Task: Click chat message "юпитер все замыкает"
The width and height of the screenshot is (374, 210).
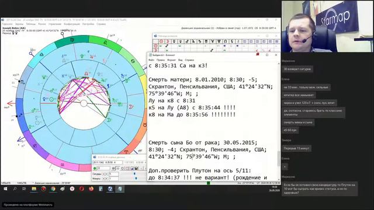Action: pyautogui.click(x=299, y=95)
